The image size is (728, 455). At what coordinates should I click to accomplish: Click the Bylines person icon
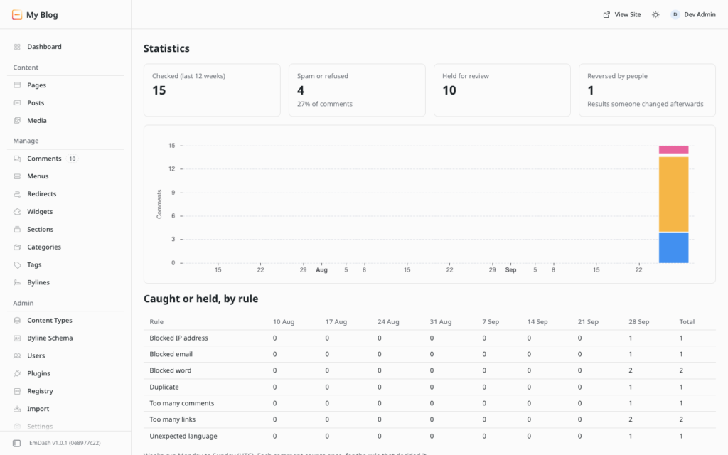pyautogui.click(x=17, y=282)
